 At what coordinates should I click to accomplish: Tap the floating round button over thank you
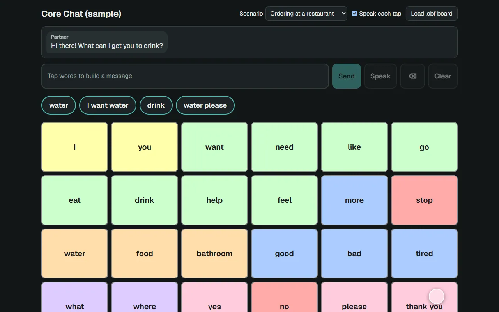437,296
